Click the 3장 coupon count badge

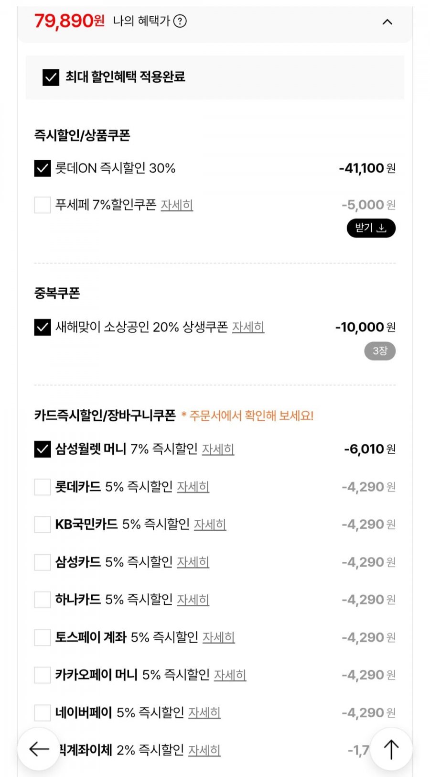(380, 351)
